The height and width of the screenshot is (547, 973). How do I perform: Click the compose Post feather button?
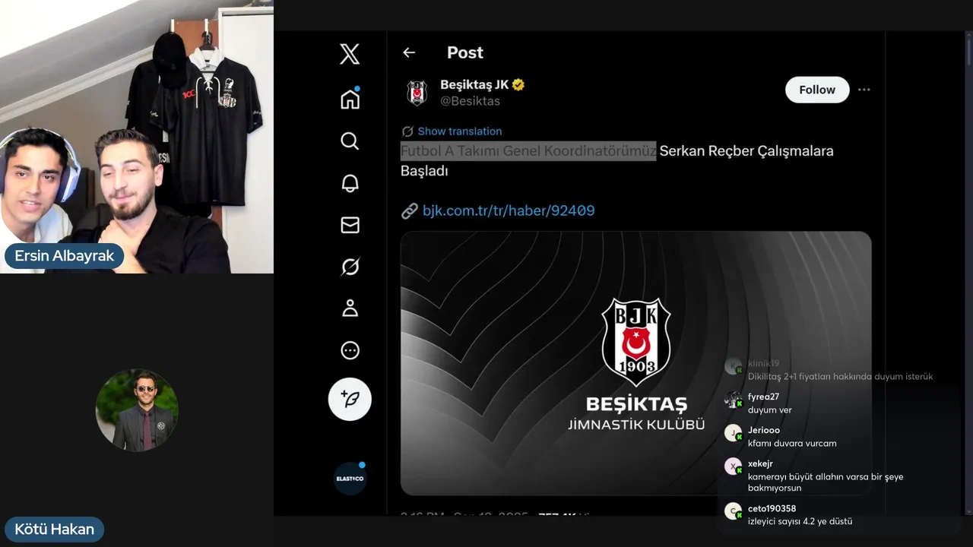(350, 399)
